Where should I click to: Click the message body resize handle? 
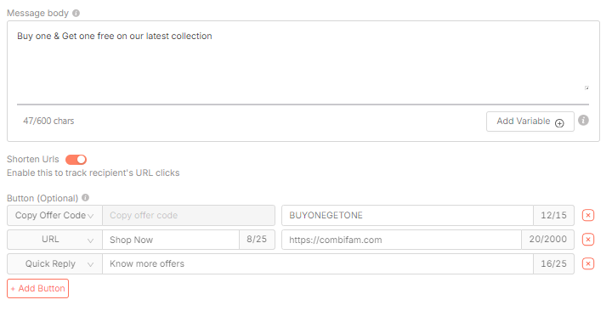click(x=586, y=88)
